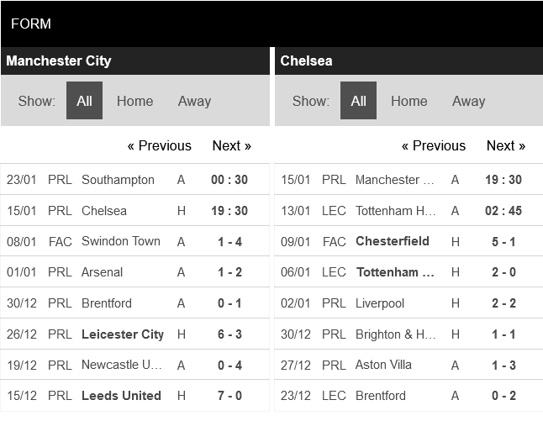The image size is (543, 421).
Task: Open the Leicester City 6 - 3 result
Action: coord(229,334)
